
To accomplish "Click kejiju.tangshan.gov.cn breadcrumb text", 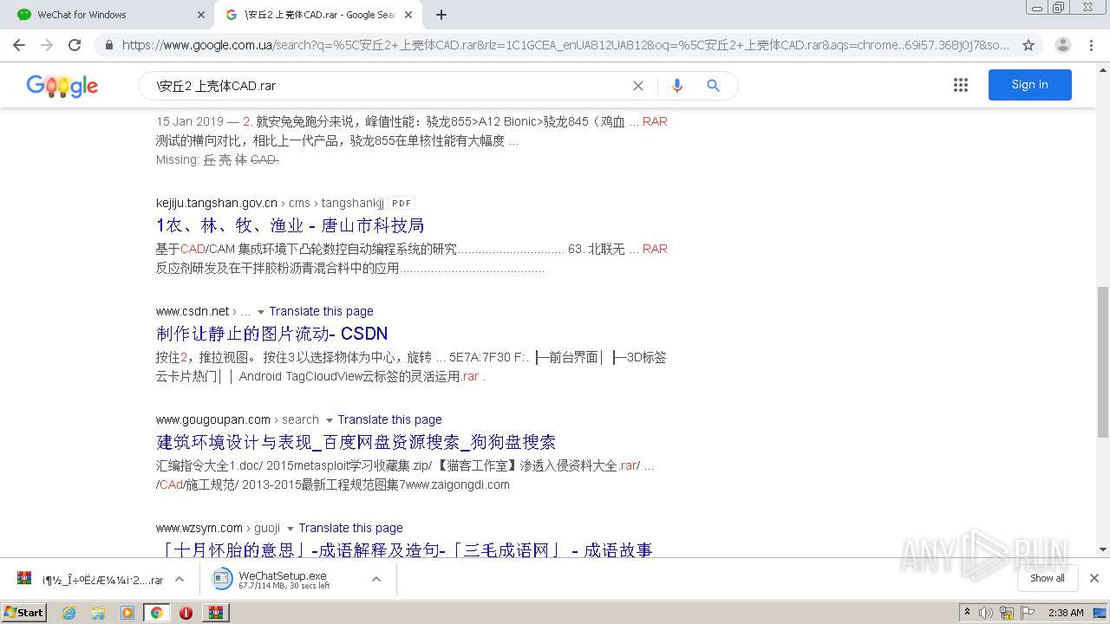I will [217, 203].
